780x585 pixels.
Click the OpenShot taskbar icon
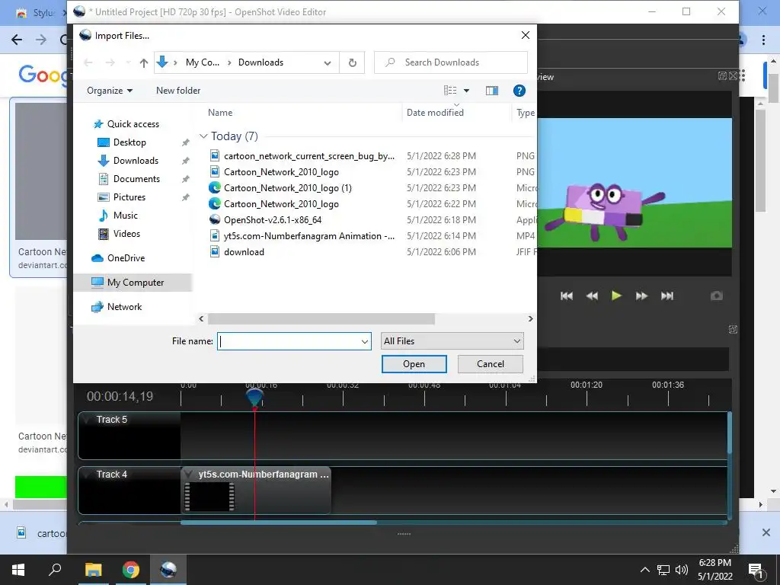(168, 570)
